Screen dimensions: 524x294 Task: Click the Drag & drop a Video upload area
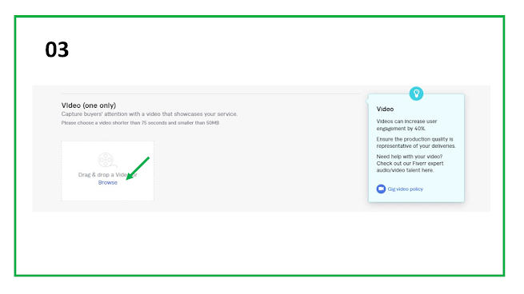(x=108, y=171)
